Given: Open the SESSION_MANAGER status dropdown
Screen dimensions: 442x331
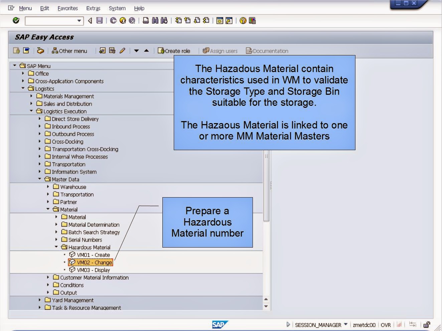Looking at the screenshot, I should point(346,324).
